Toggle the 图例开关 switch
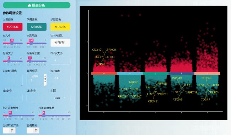The width and height of the screenshot is (231, 135). (x=33, y=130)
